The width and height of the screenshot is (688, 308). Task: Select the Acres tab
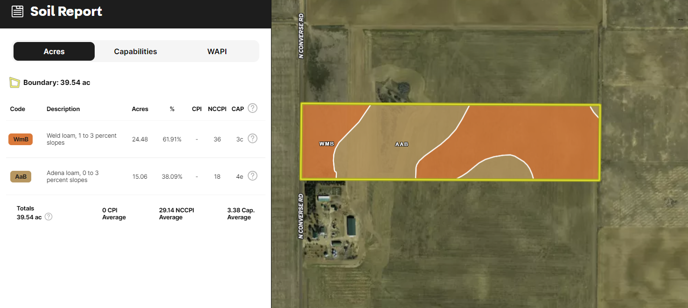(x=54, y=51)
